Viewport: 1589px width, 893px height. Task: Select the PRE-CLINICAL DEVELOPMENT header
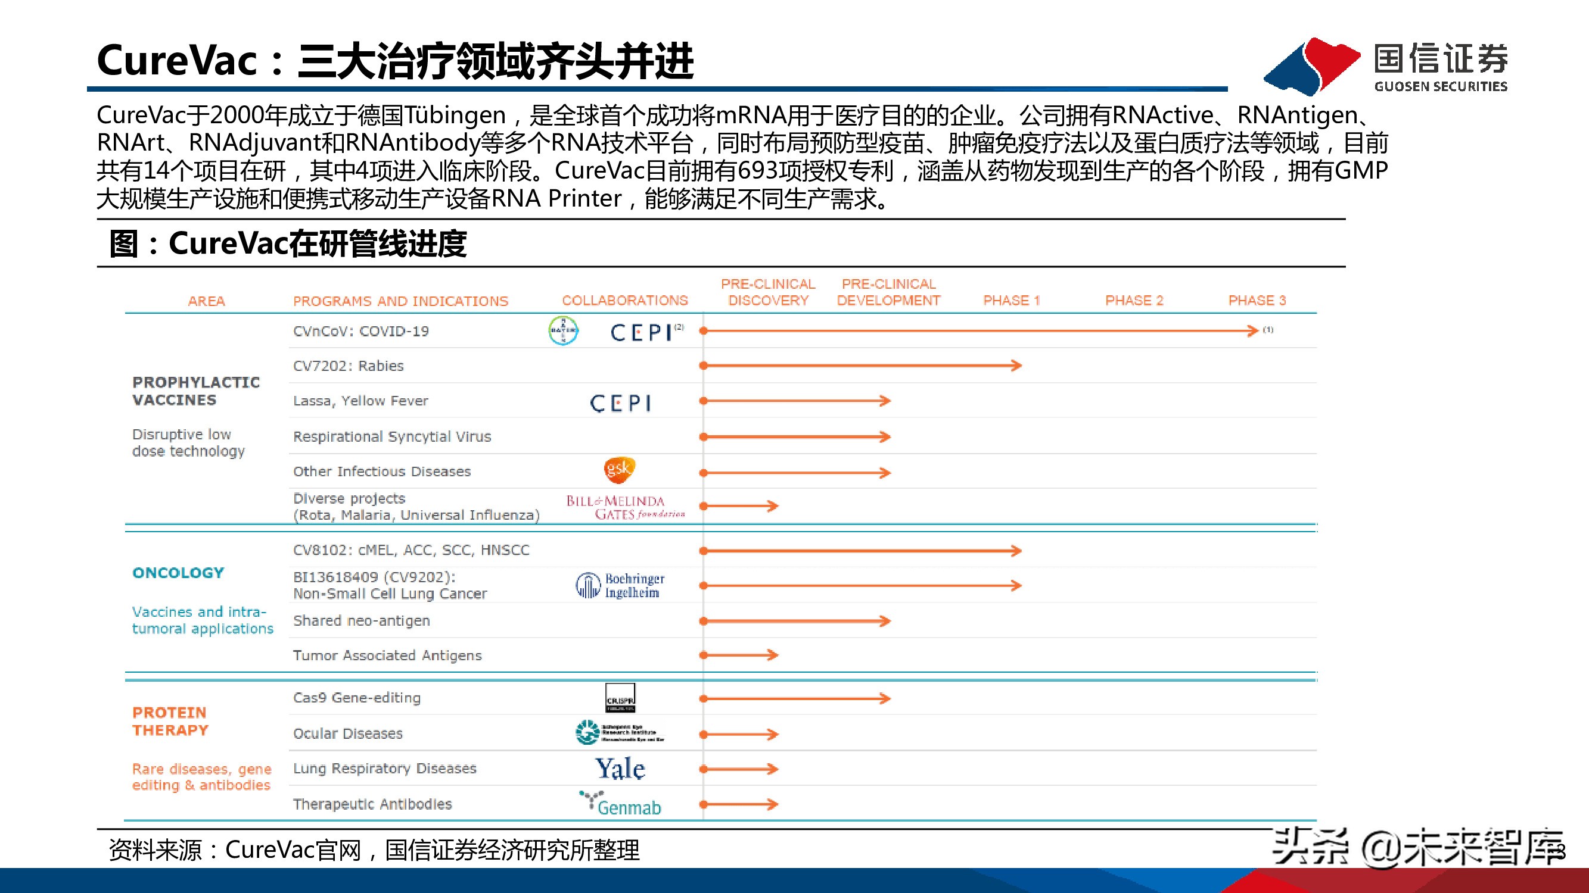(888, 292)
